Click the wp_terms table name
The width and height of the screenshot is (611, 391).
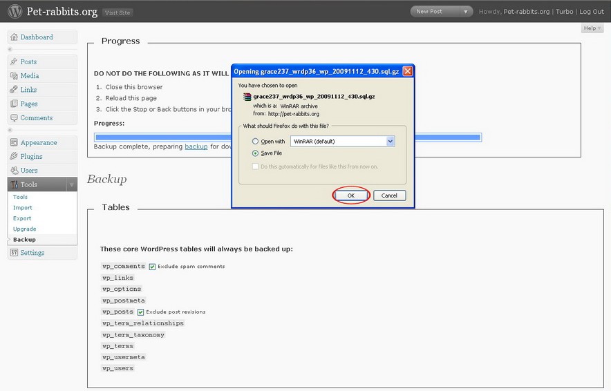(x=117, y=346)
